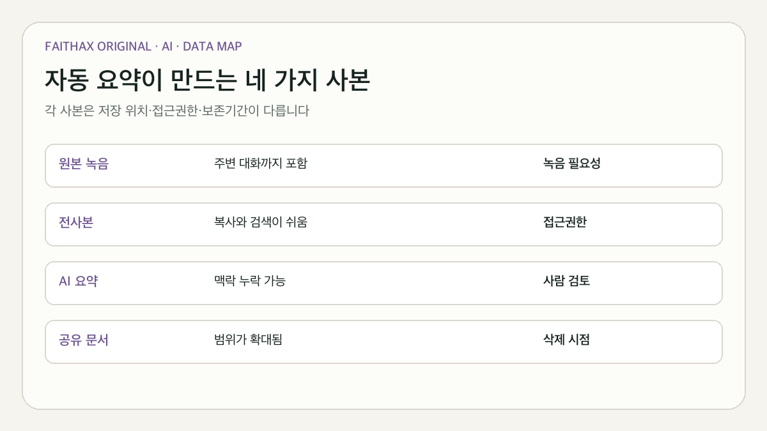Click the '삭제 시점' label
Viewport: 767px width, 431px height.
(x=566, y=340)
